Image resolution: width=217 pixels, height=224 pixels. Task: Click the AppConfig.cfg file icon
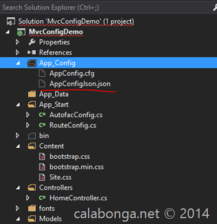pos(42,73)
